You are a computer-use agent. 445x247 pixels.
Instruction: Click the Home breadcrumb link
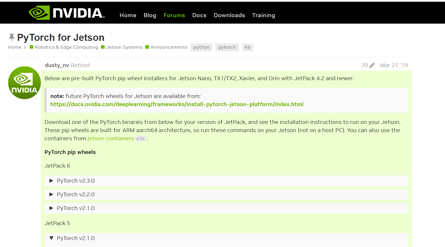(15, 47)
